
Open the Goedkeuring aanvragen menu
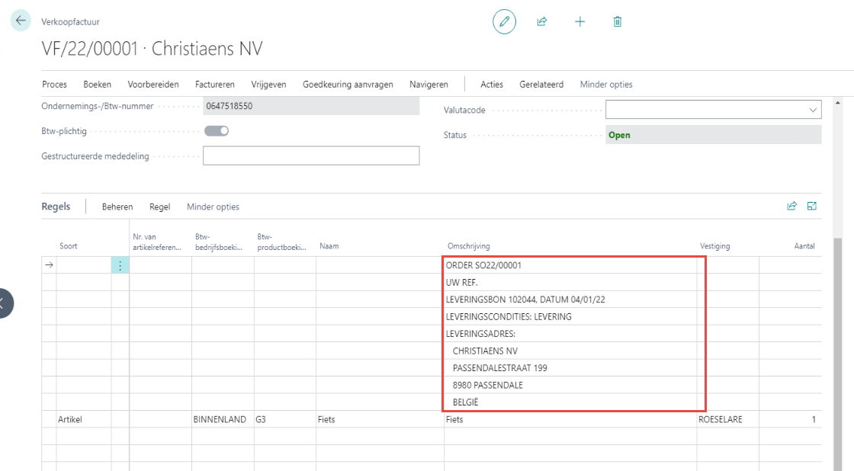point(348,85)
